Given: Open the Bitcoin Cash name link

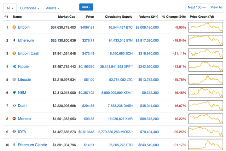Looking at the screenshot, I should (29, 53).
